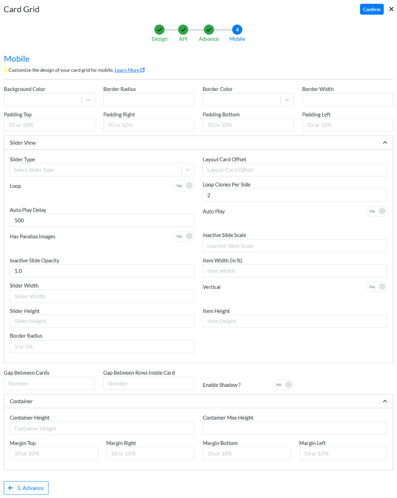Image resolution: width=397 pixels, height=498 pixels.
Task: Click the lightbulb icon next to customize tip
Action: (5, 70)
